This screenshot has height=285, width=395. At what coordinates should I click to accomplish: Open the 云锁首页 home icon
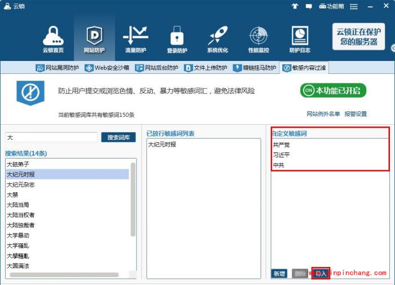(53, 40)
